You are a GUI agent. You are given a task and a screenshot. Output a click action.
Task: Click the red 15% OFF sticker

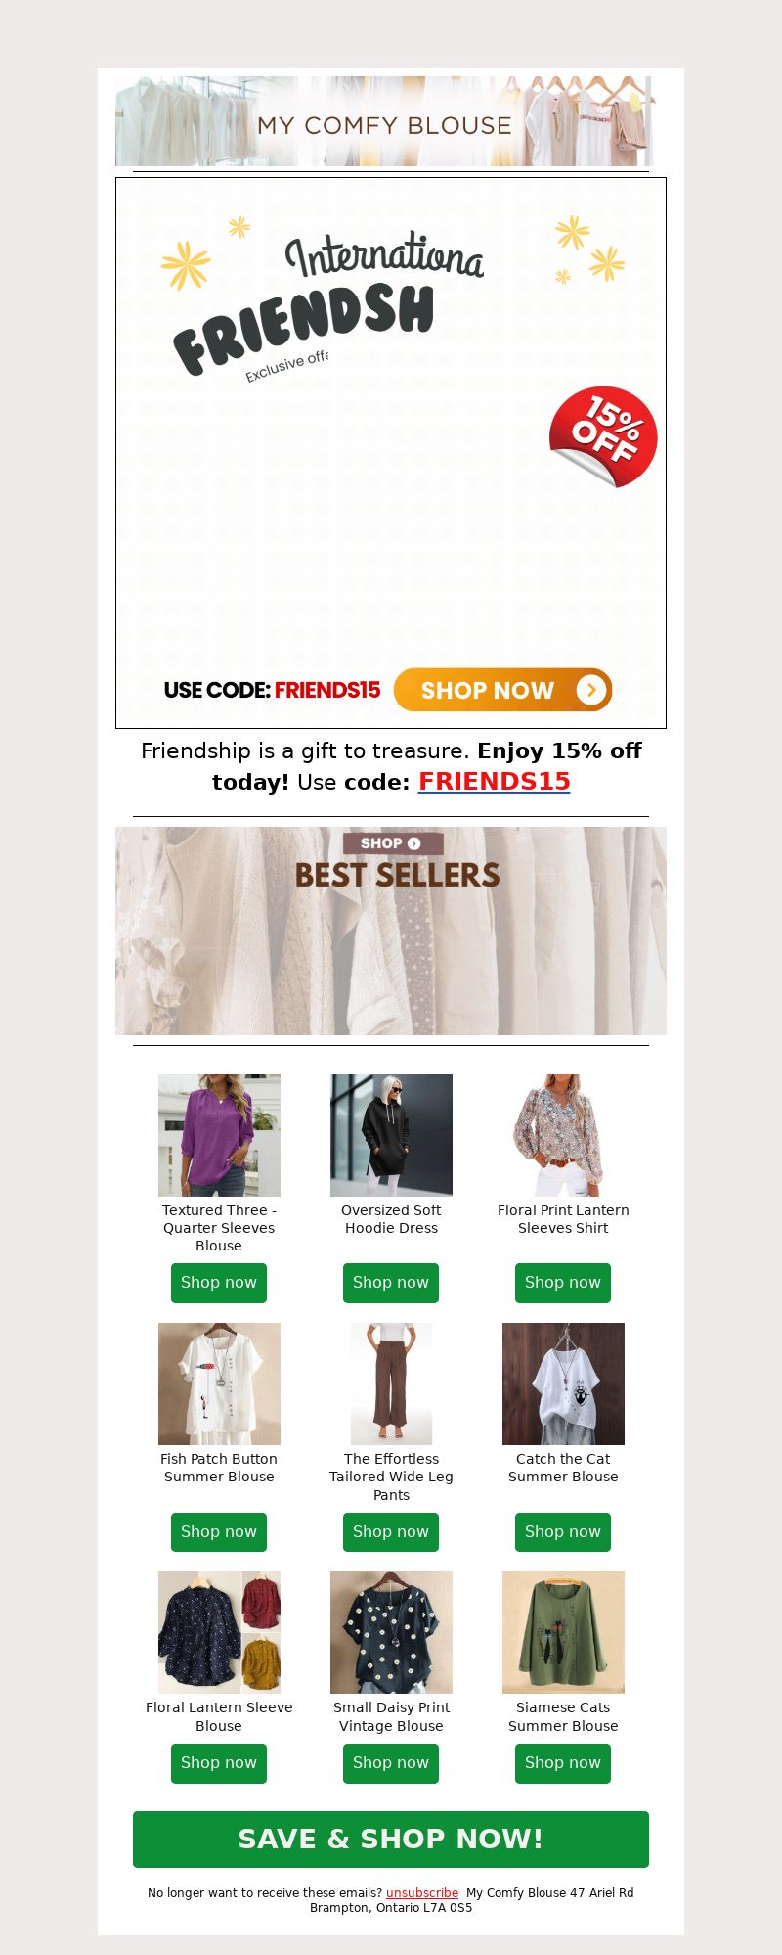[x=603, y=436]
